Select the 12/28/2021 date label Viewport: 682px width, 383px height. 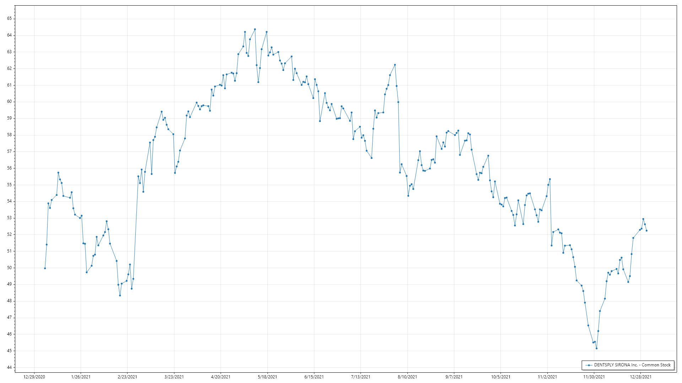click(640, 377)
